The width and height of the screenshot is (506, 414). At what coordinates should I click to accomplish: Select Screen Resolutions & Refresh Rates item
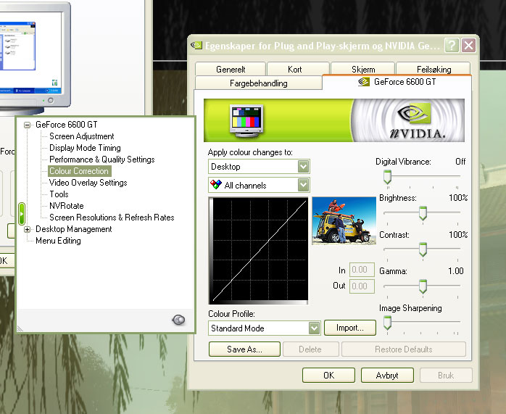(112, 218)
